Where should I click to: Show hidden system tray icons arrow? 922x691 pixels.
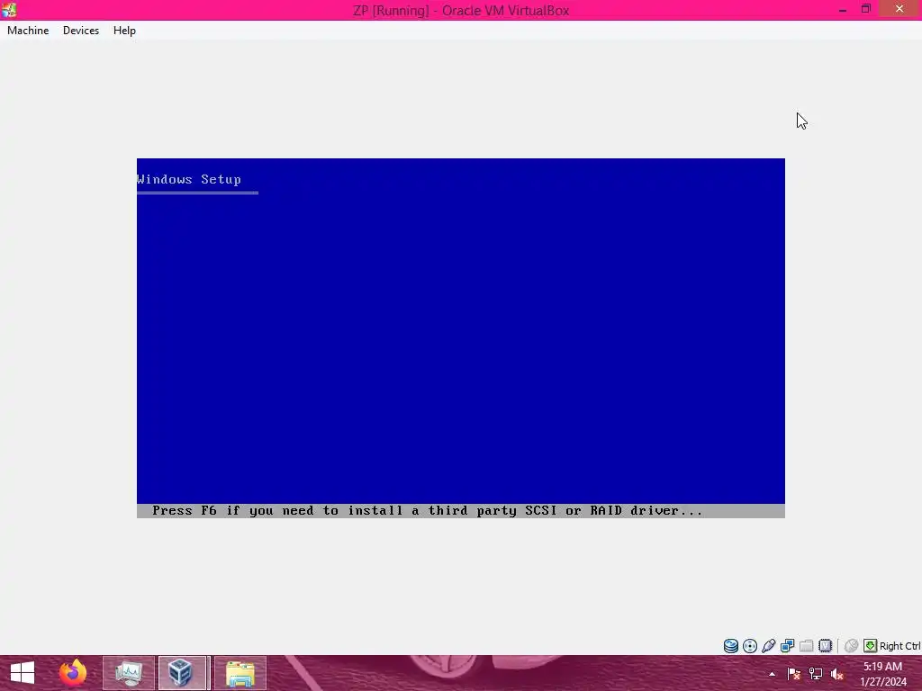coord(772,674)
